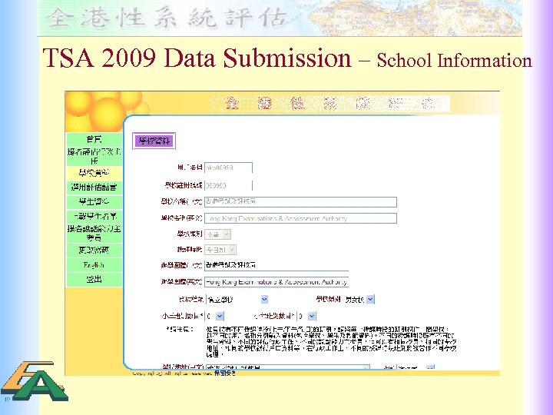Open the 小學 school level dropdown
The width and height of the screenshot is (553, 415).
218,234
